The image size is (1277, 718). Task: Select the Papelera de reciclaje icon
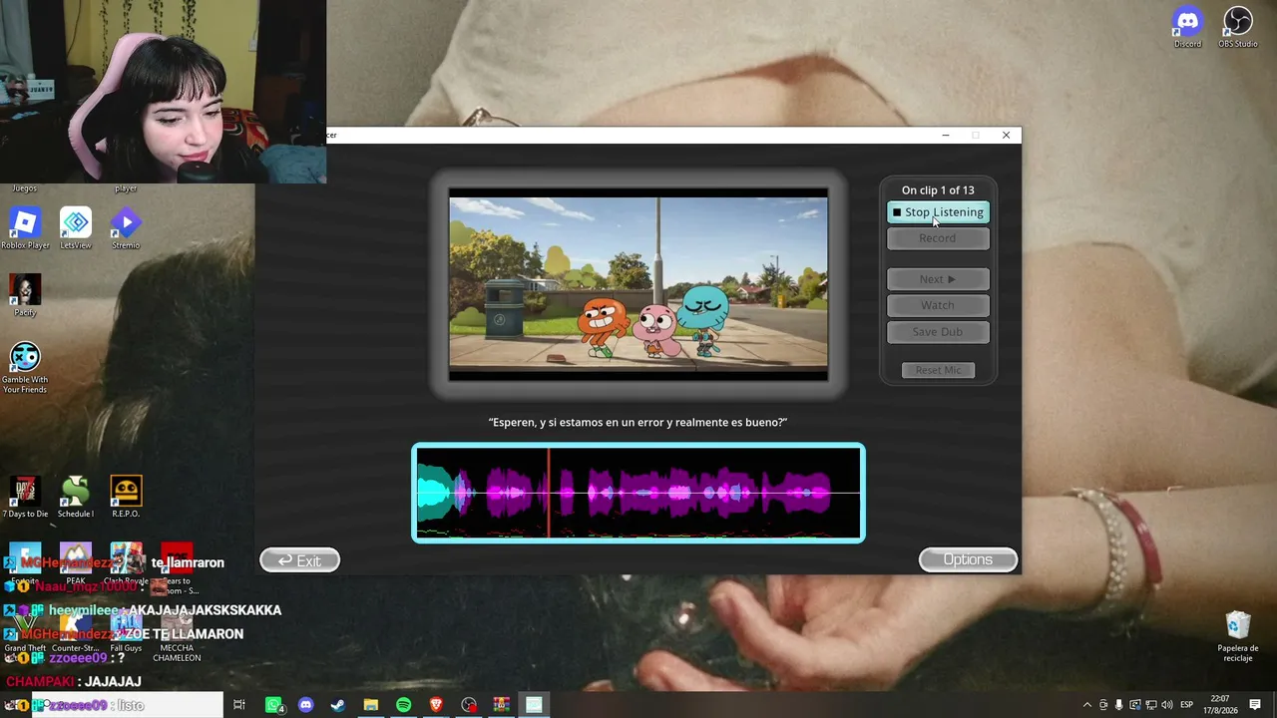(x=1238, y=636)
